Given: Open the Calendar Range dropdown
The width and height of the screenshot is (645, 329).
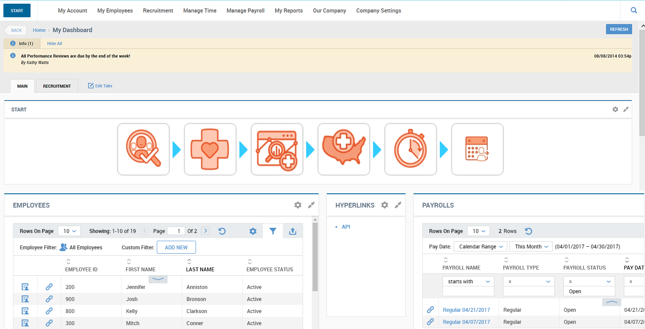Looking at the screenshot, I should 481,247.
